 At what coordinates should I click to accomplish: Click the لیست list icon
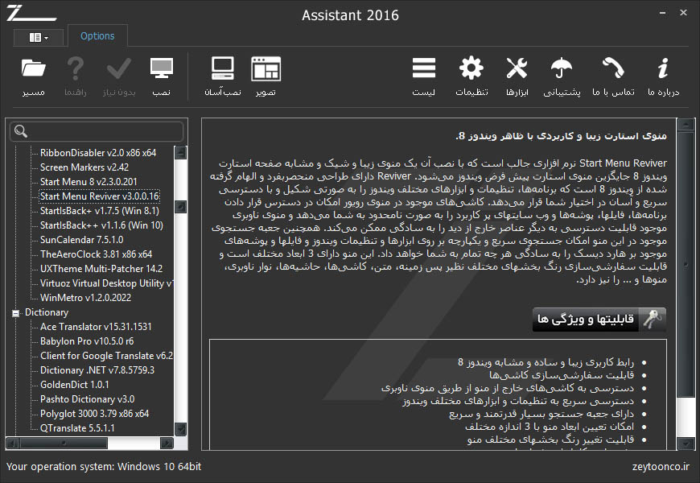424,68
